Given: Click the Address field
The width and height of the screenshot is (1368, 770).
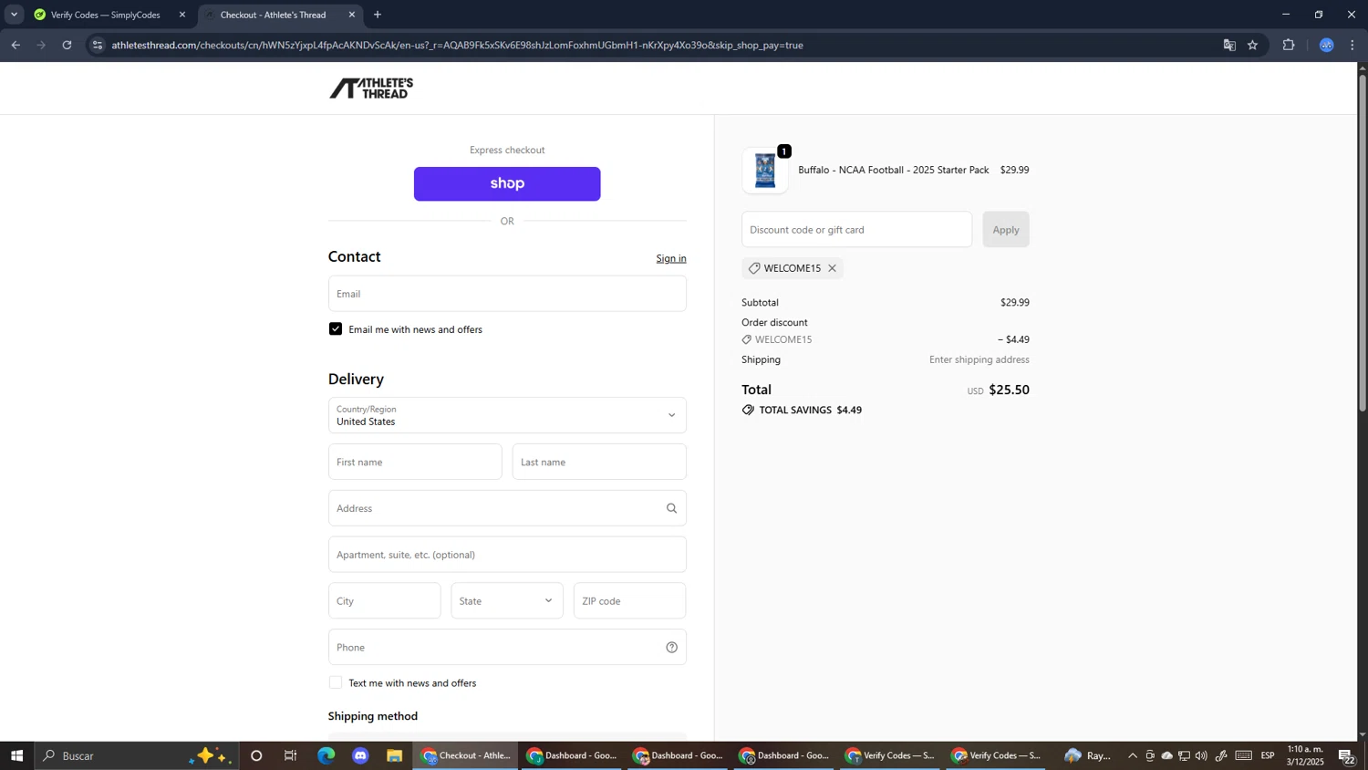Looking at the screenshot, I should (507, 508).
